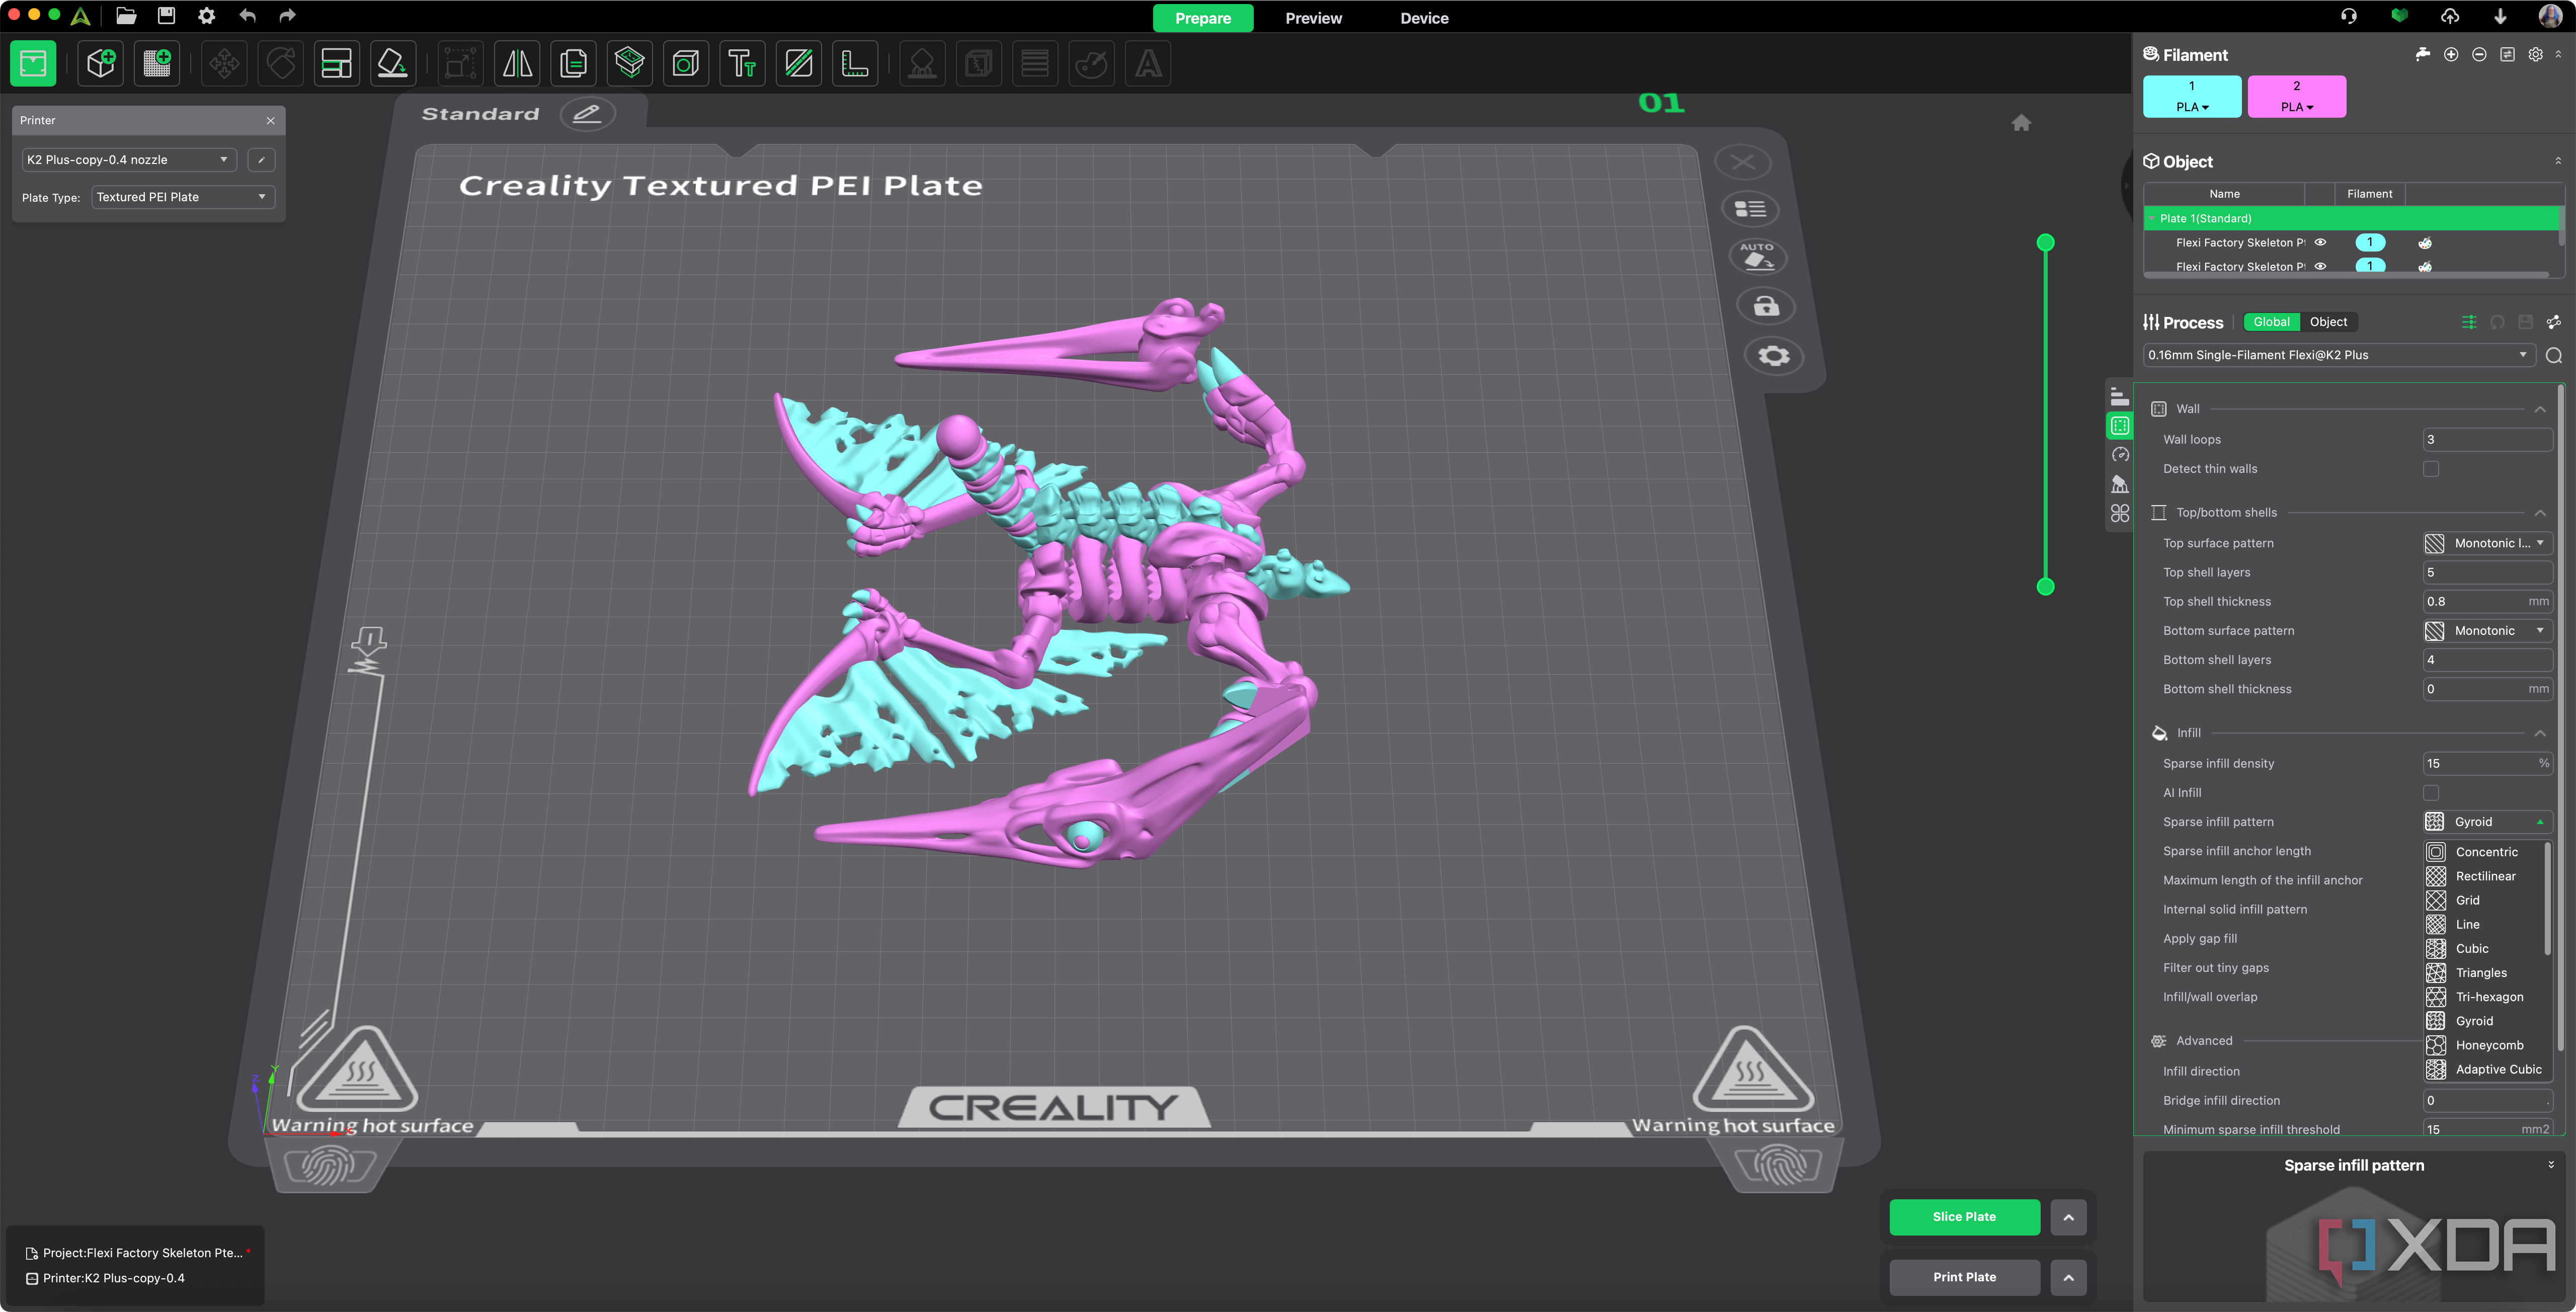Viewport: 2576px width, 1312px height.
Task: Click the home view icon in viewport
Action: tap(2021, 123)
